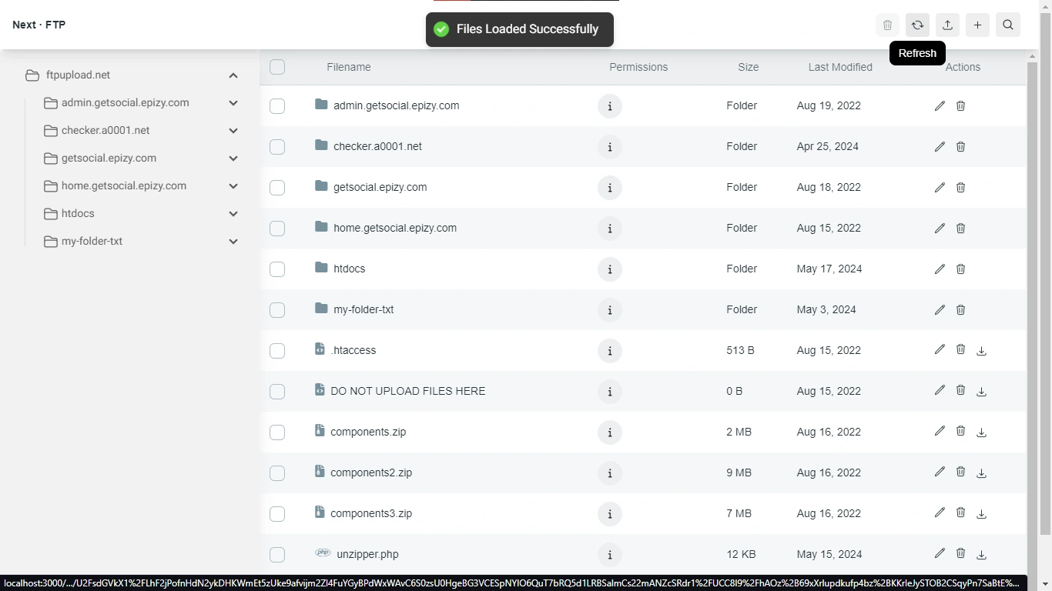Viewport: 1052px width, 591px height.
Task: Click the upload icon in top toolbar
Action: pos(947,25)
